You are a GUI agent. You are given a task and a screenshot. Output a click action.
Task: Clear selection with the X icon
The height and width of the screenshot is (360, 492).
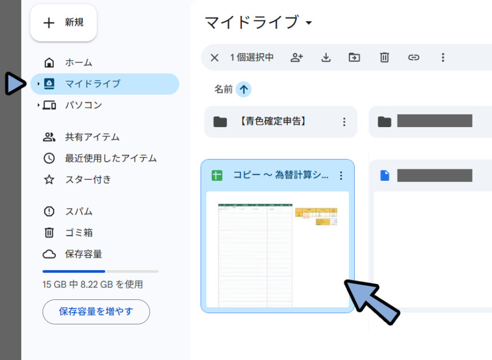point(215,57)
